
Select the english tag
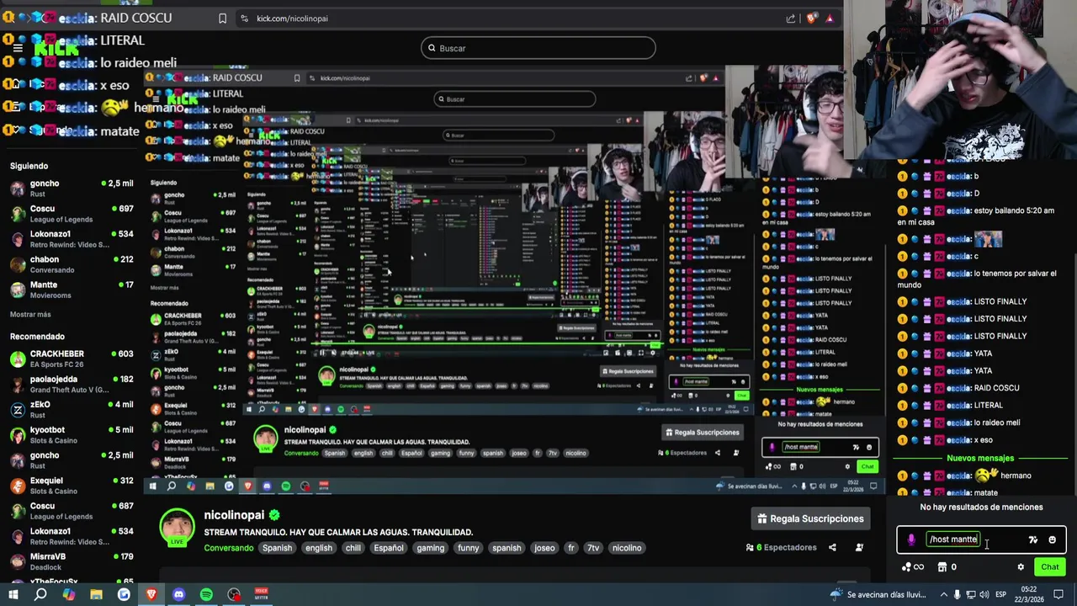click(x=318, y=548)
